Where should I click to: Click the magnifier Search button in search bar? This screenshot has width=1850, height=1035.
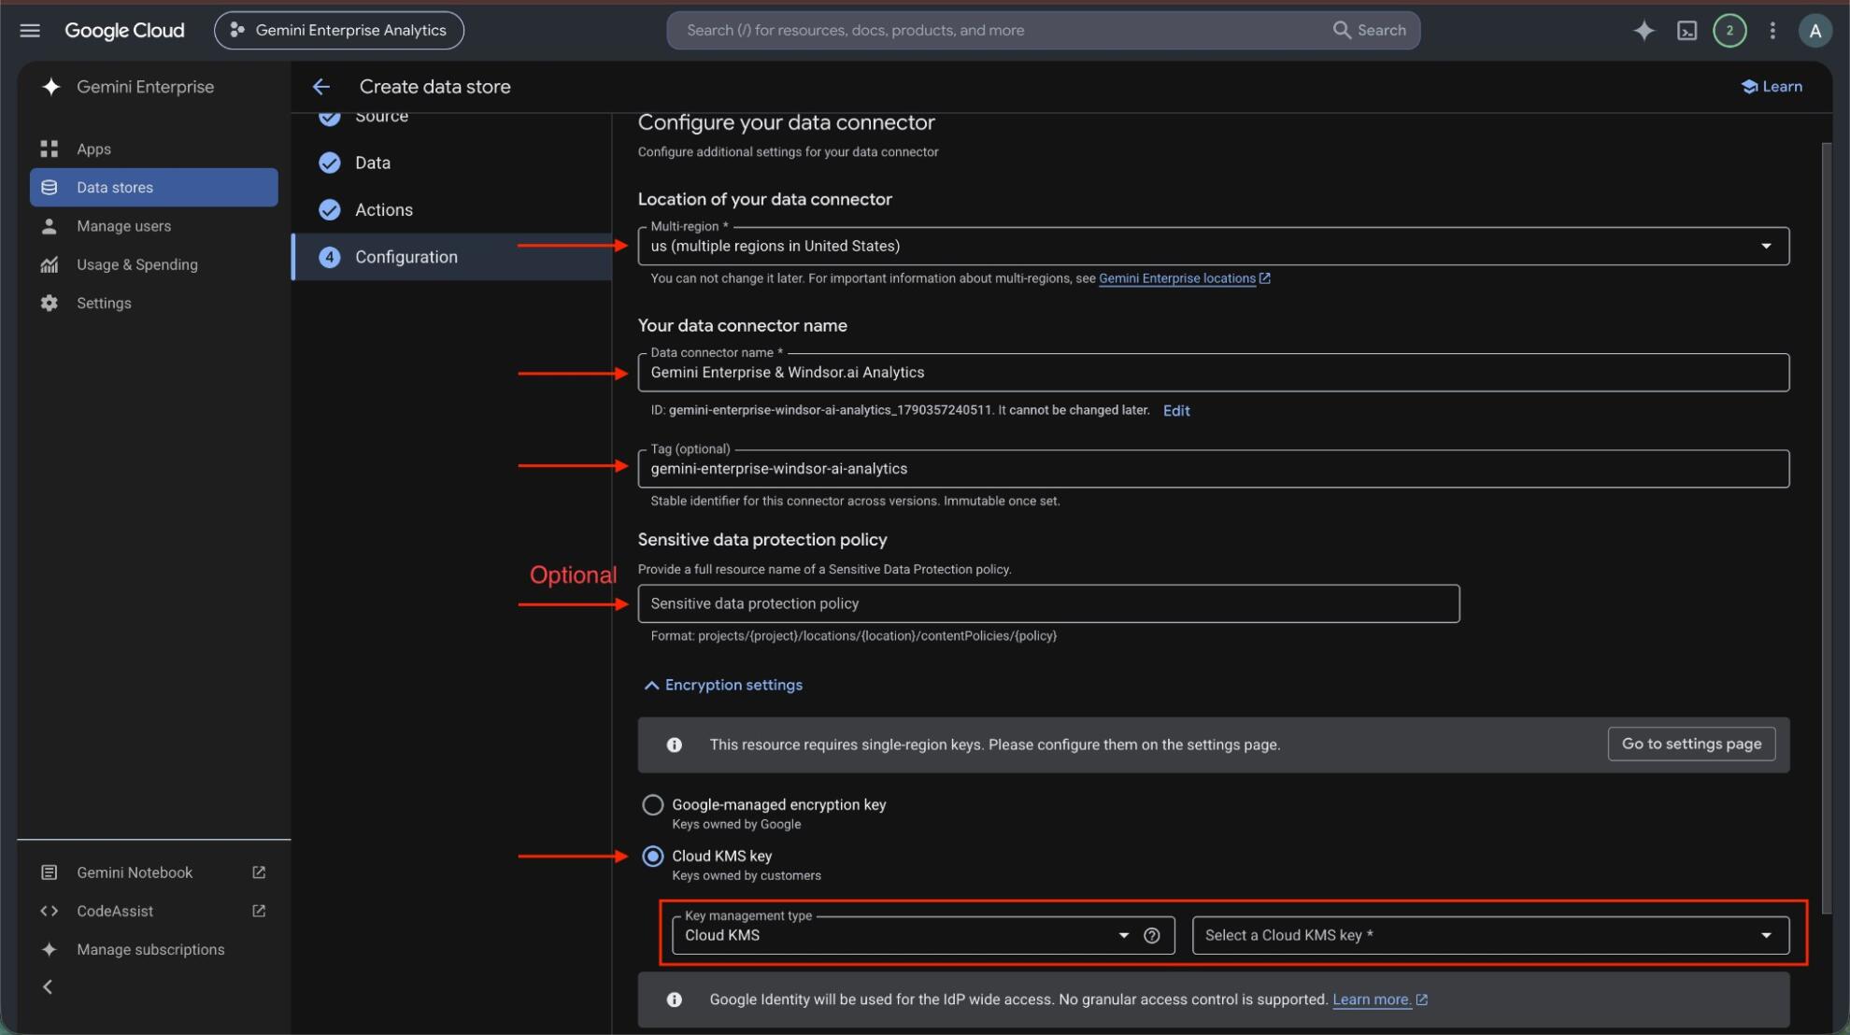coord(1369,30)
